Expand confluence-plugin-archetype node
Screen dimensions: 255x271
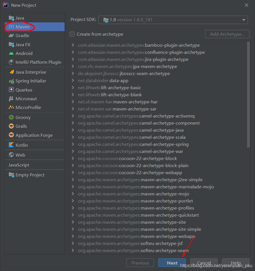click(73, 52)
